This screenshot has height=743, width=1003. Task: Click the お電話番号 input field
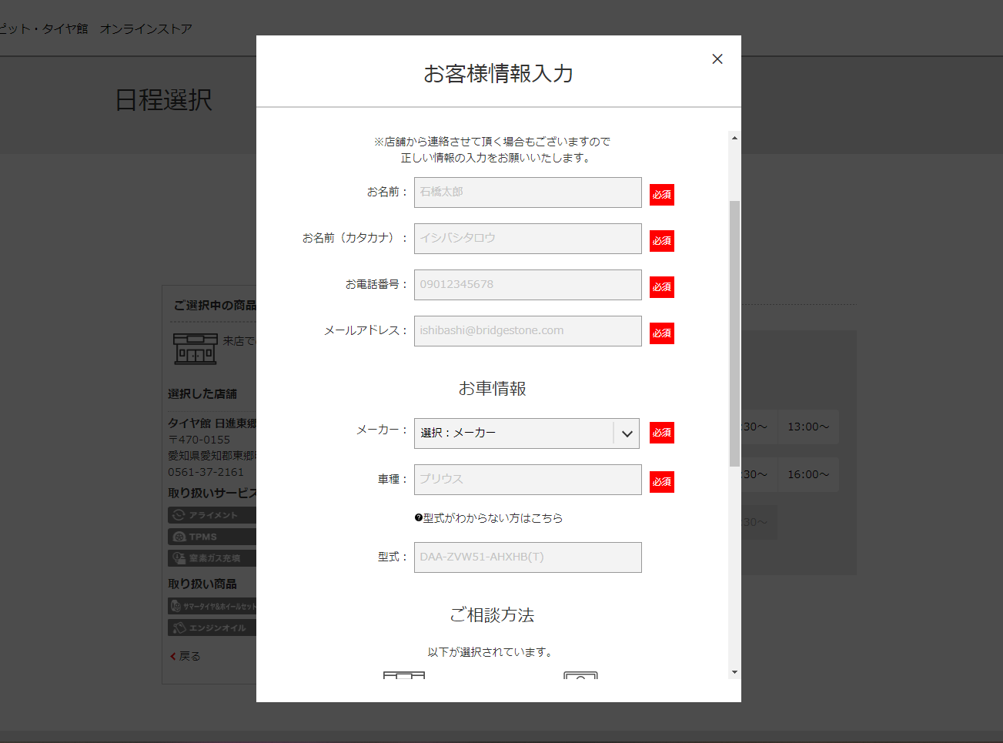tap(527, 285)
